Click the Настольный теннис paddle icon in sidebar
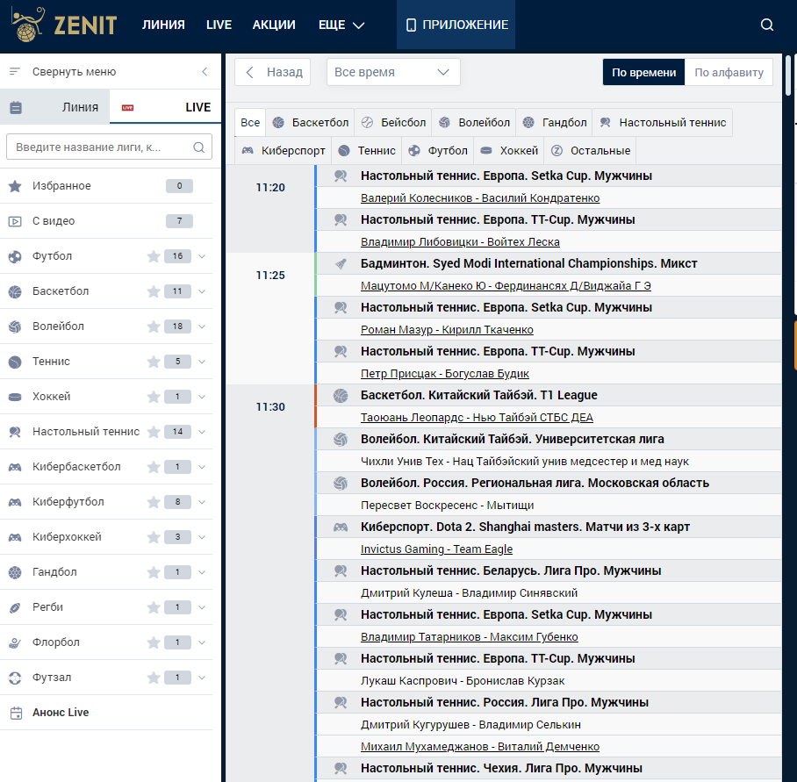The width and height of the screenshot is (797, 782). click(15, 432)
